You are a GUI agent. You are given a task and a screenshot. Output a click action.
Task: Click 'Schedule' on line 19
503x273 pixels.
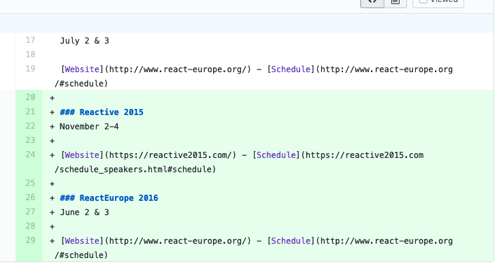(x=291, y=69)
